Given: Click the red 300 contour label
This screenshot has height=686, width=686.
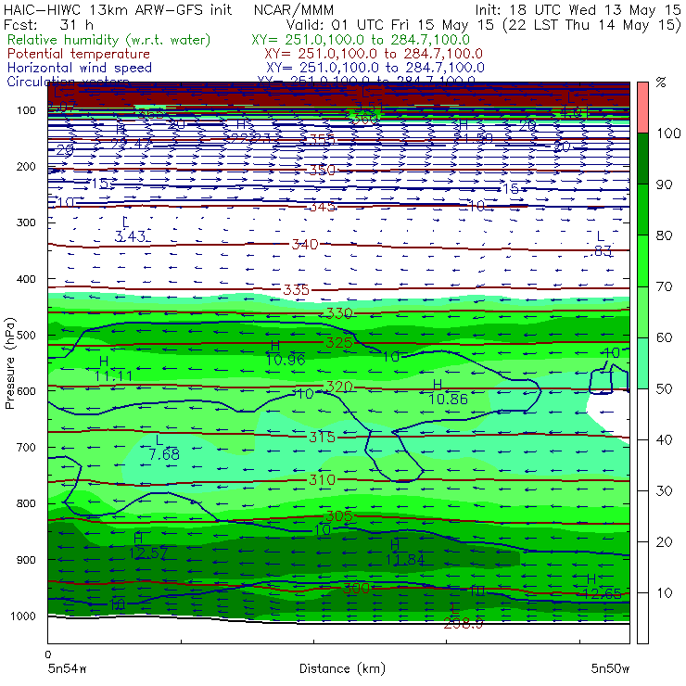Looking at the screenshot, I should click(x=356, y=588).
